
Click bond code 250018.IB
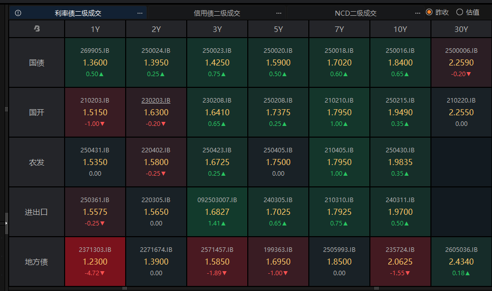[x=339, y=50]
